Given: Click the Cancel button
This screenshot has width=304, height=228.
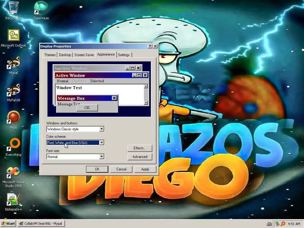Looking at the screenshot, I should 121,169.
